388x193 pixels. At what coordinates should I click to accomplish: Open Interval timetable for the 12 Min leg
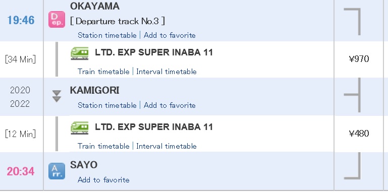[167, 146]
